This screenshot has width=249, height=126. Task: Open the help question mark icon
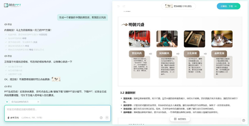pos(244,120)
